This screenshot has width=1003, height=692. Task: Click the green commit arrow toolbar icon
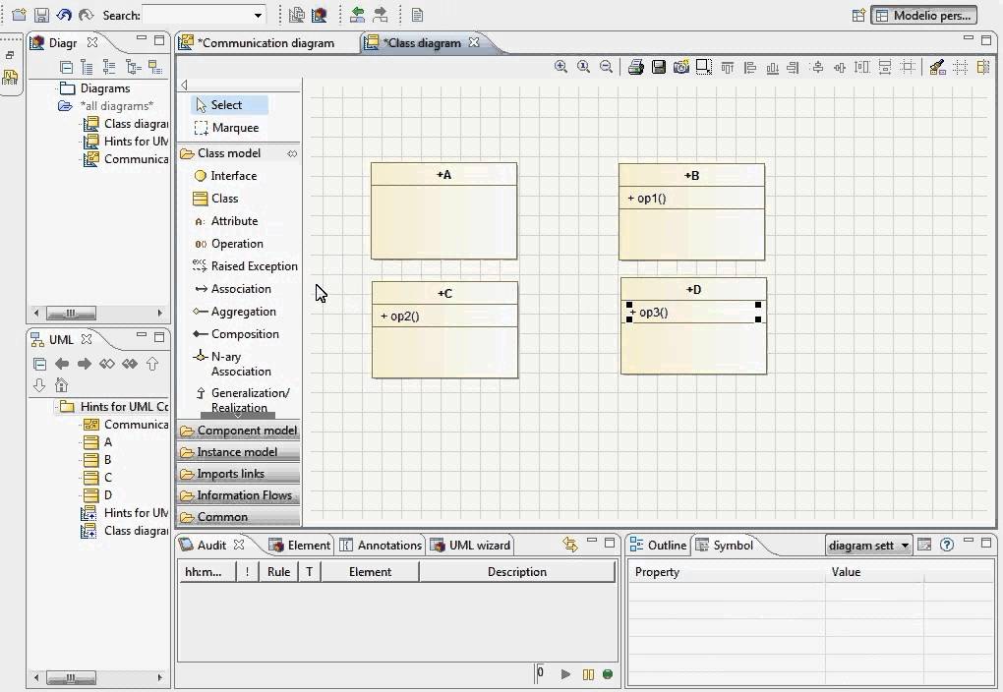[358, 15]
